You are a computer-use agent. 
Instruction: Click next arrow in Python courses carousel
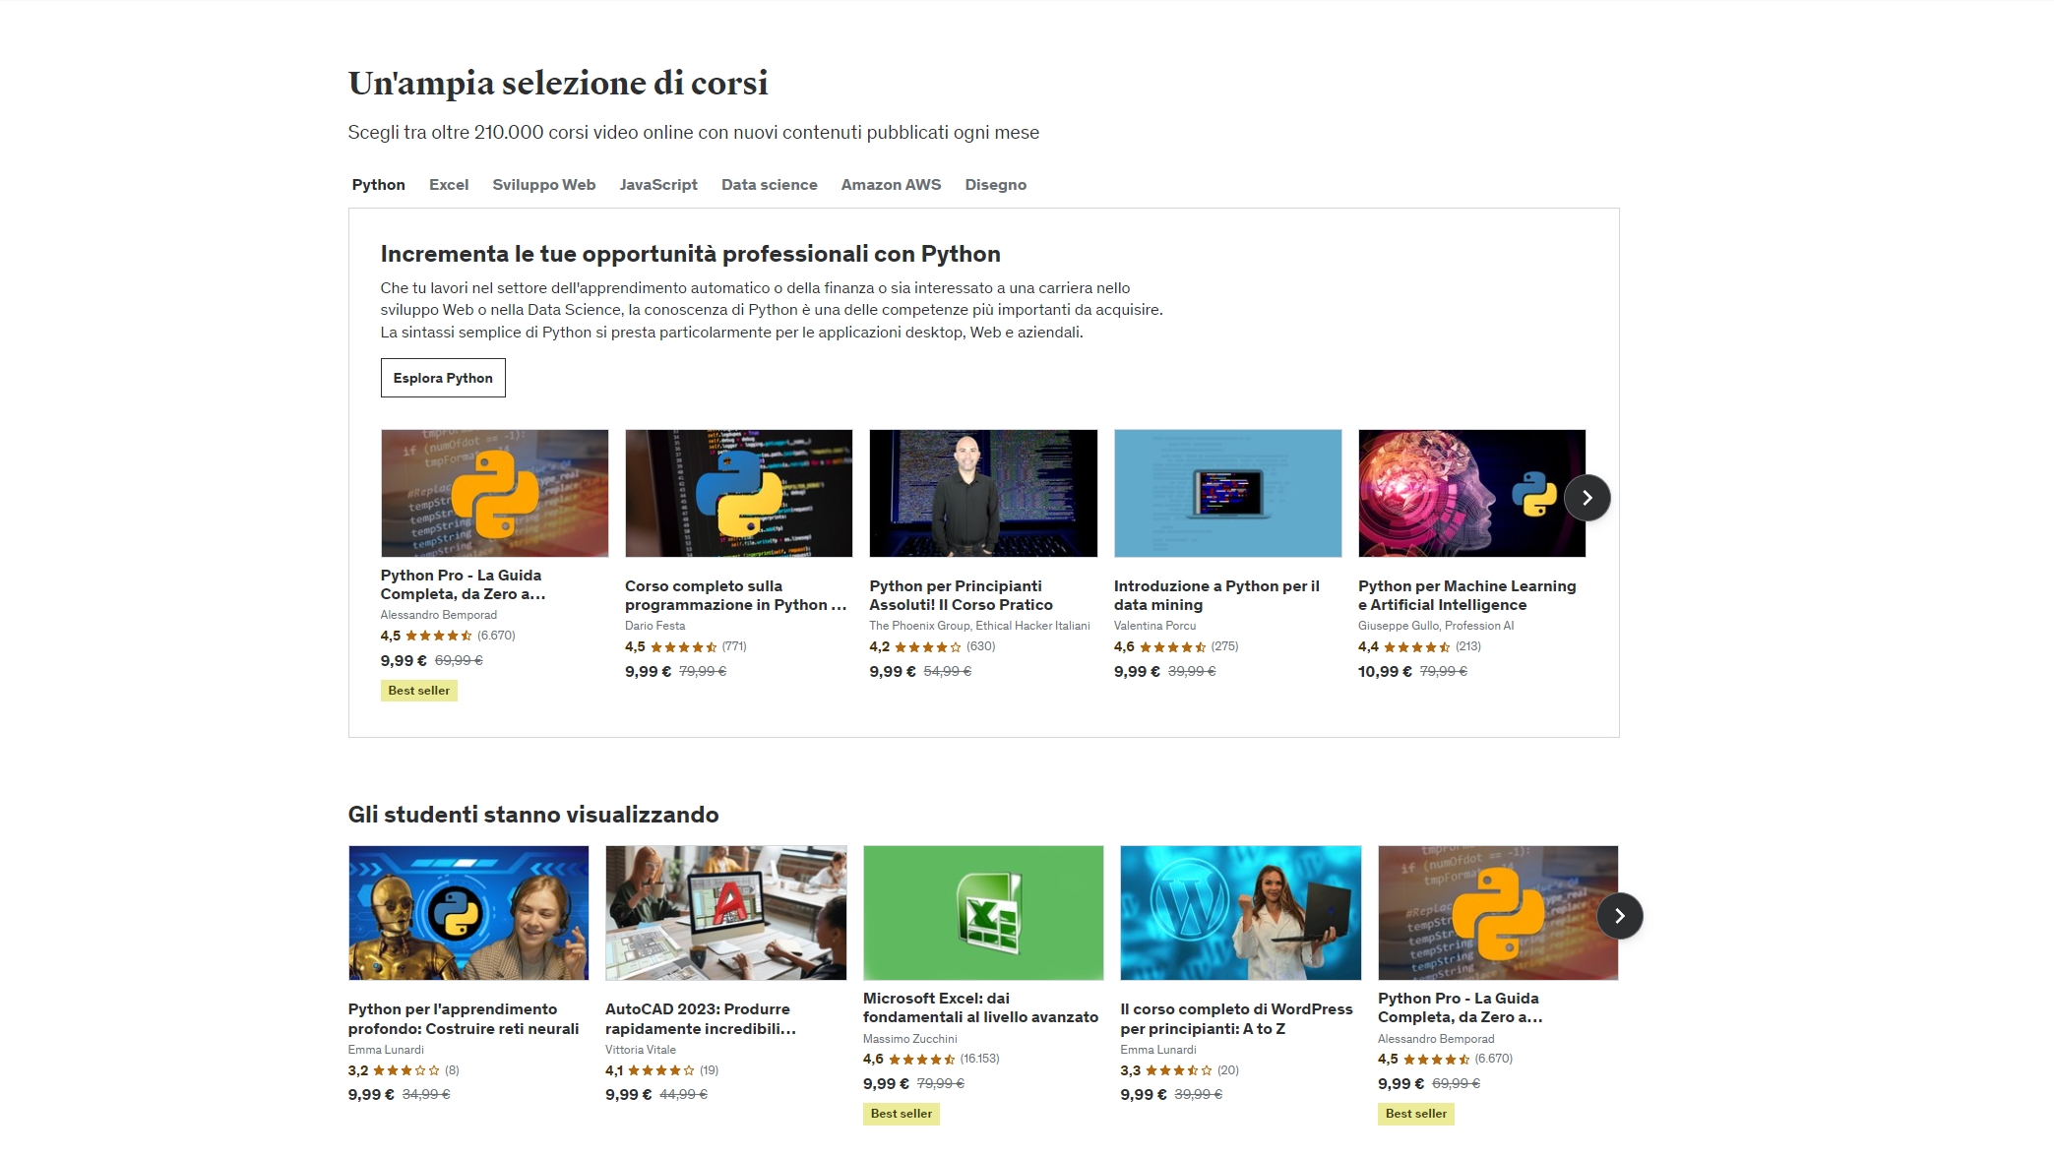[x=1587, y=498]
